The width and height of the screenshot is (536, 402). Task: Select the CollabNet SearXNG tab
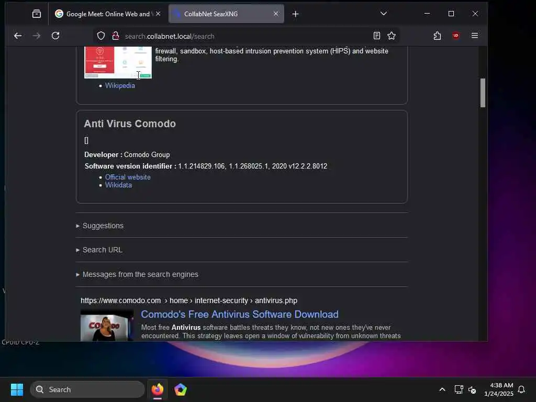[226, 14]
